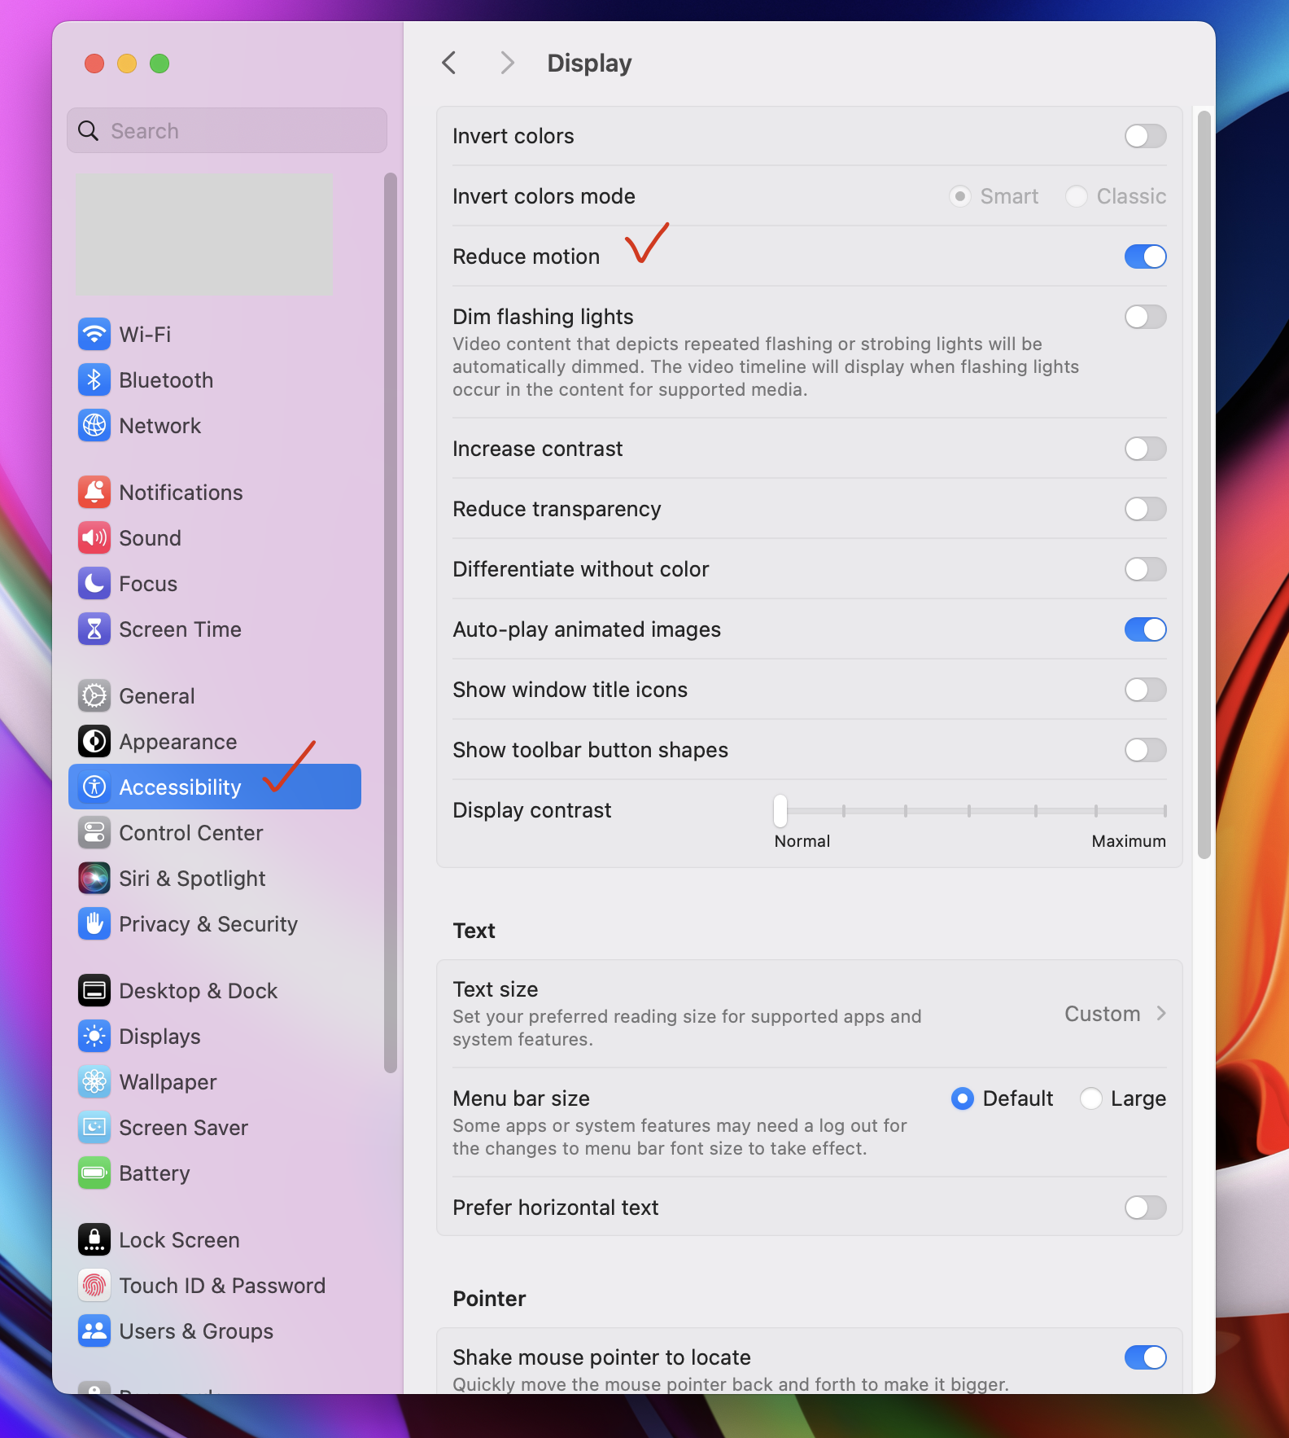Expand Text size Custom chevron
Image resolution: width=1289 pixels, height=1438 pixels.
pos(1161,1014)
